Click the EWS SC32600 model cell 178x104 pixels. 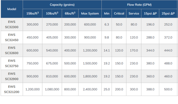tap(12, 50)
